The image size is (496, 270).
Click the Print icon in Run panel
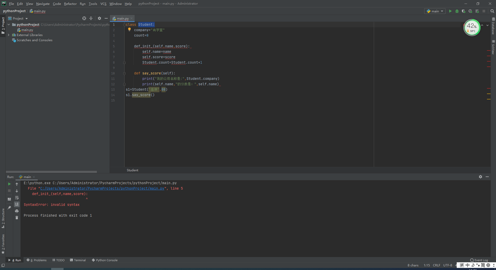click(x=17, y=211)
